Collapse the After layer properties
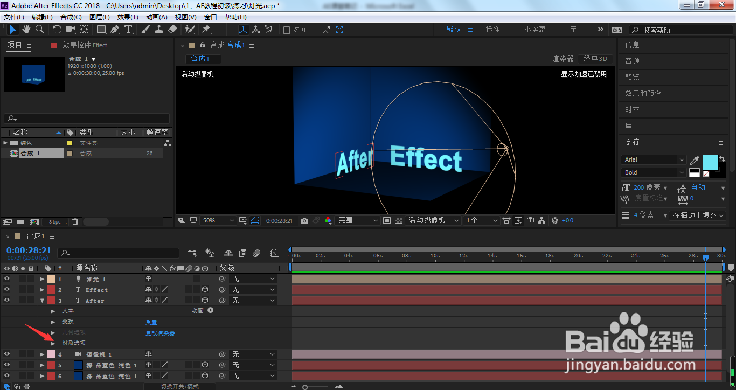 [x=42, y=300]
